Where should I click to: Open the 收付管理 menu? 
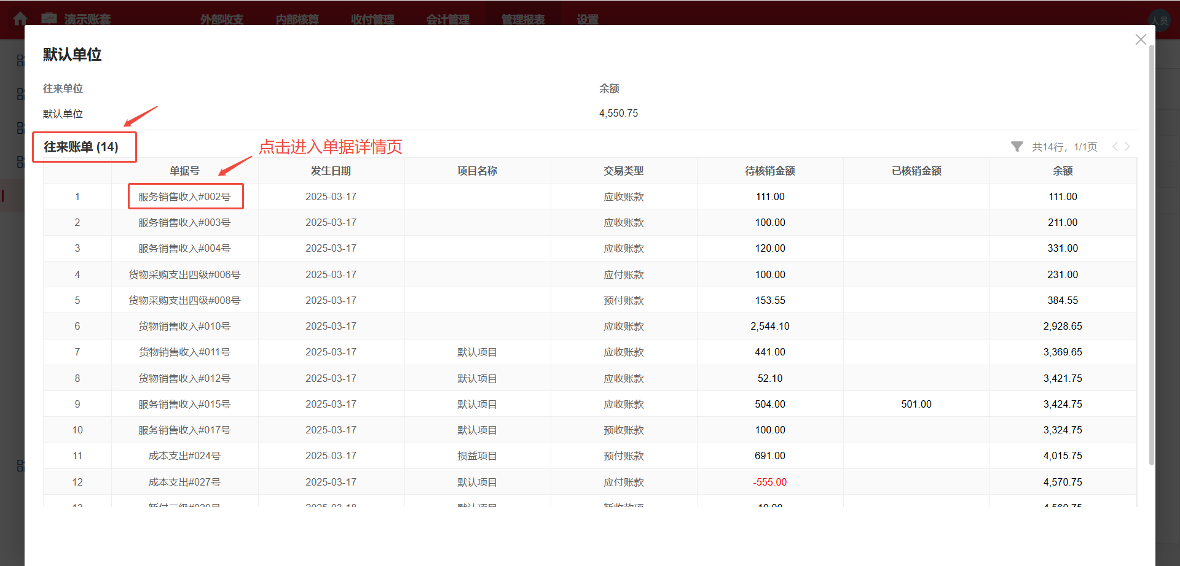[372, 19]
